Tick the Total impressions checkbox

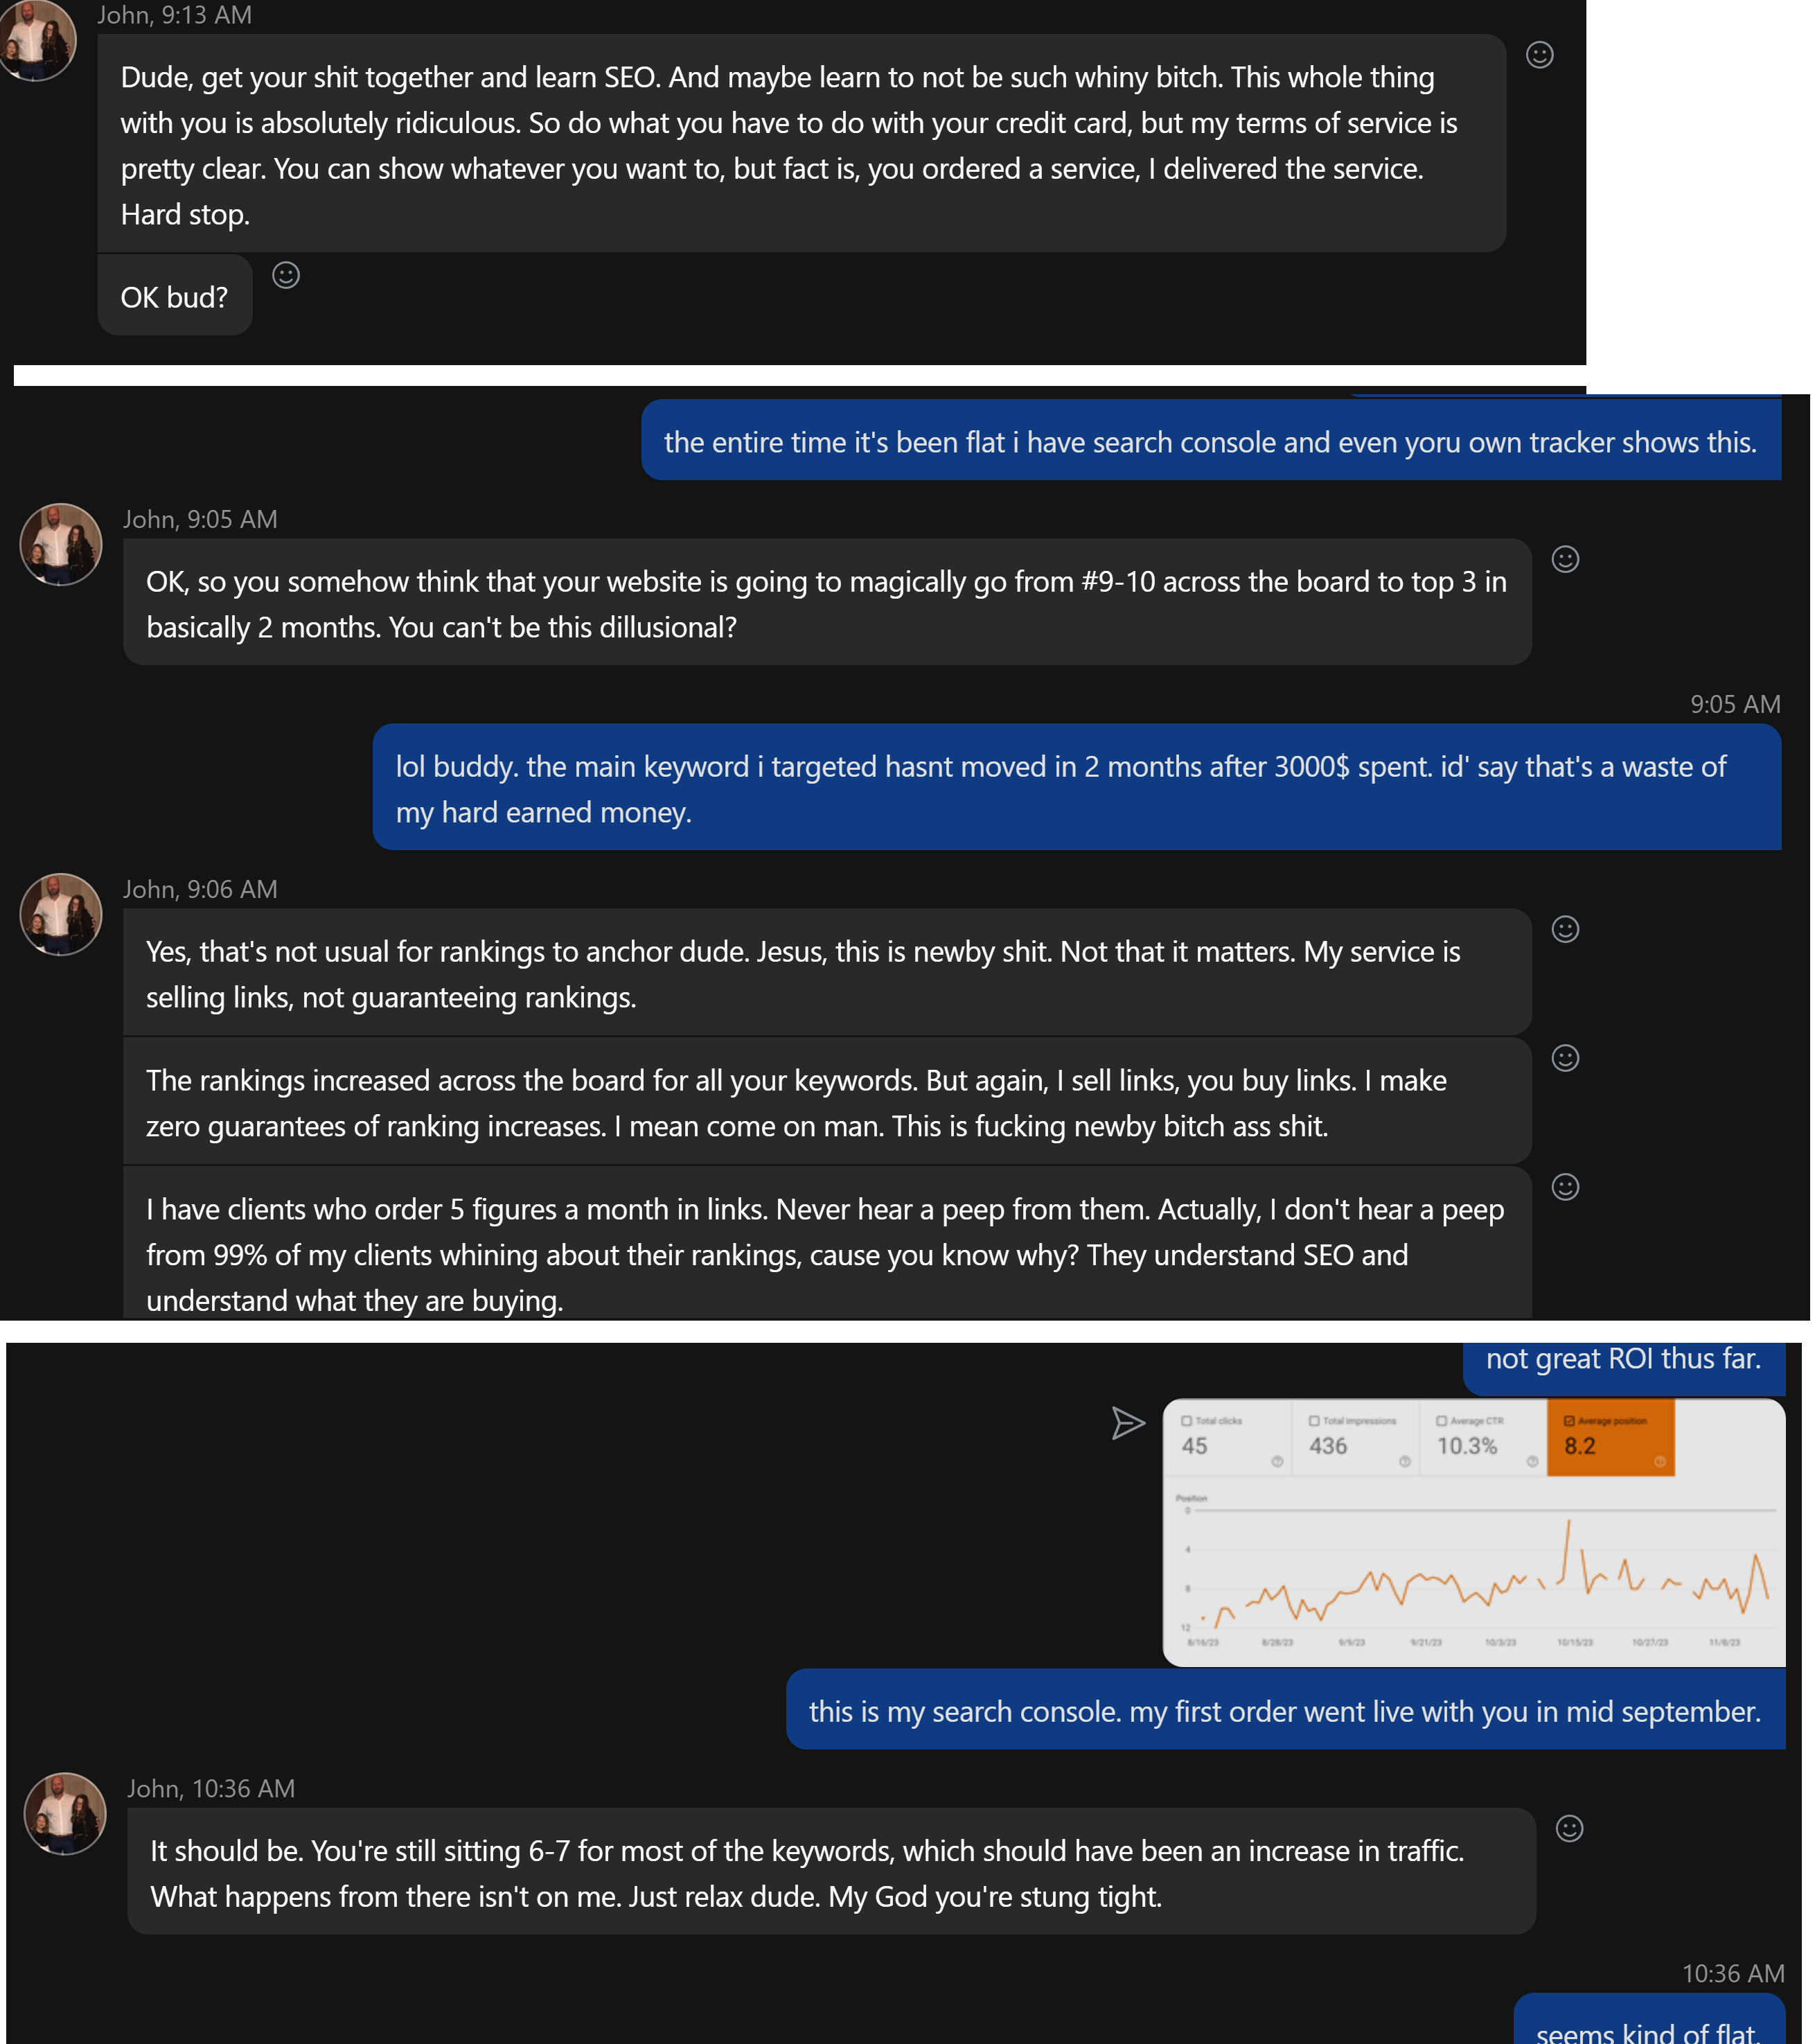pyautogui.click(x=1314, y=1420)
